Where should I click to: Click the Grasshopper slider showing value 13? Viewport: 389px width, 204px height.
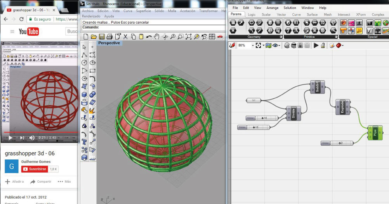254,127
